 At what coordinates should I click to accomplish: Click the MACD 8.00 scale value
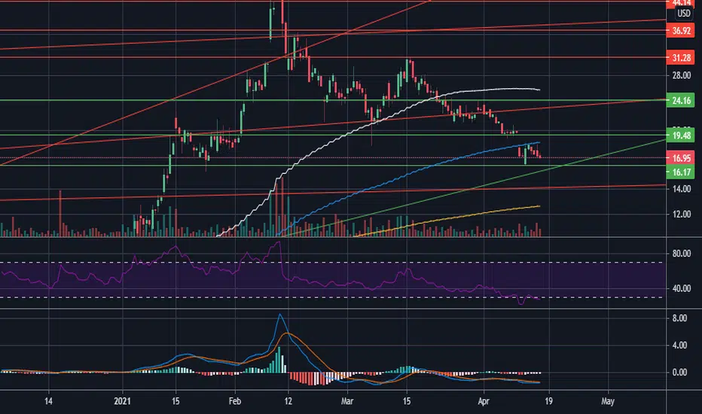[679, 318]
